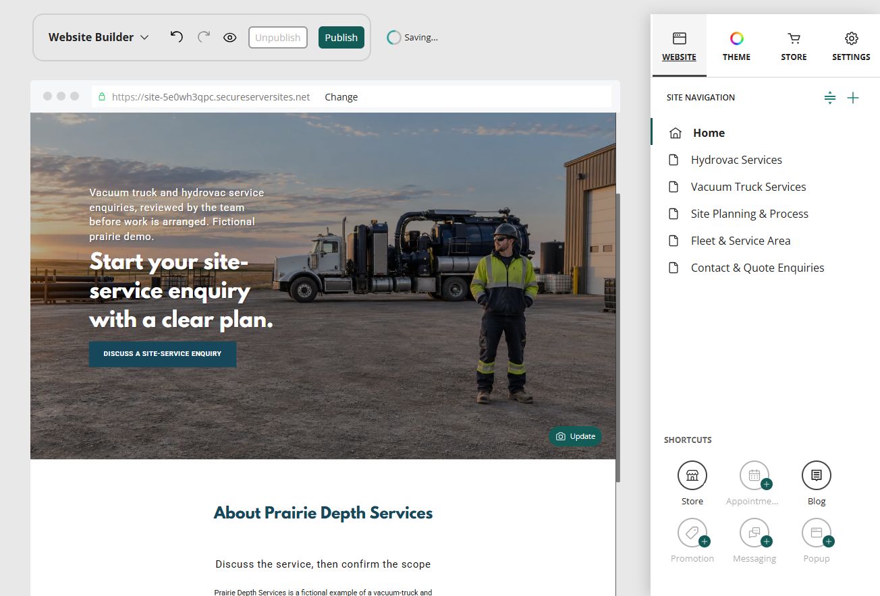Click Change next to site URL

tap(341, 97)
